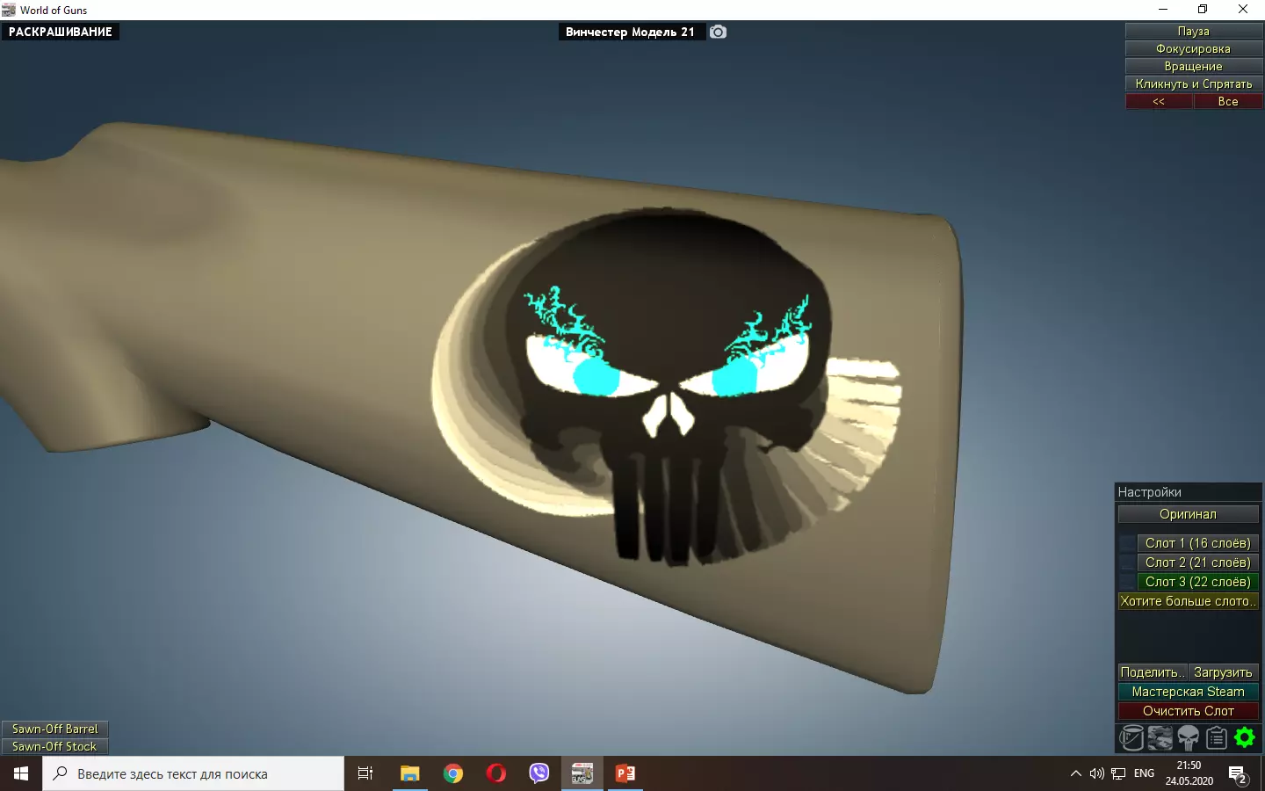Image resolution: width=1265 pixels, height=791 pixels.
Task: Click Хотите больше слотов option
Action: click(1189, 601)
